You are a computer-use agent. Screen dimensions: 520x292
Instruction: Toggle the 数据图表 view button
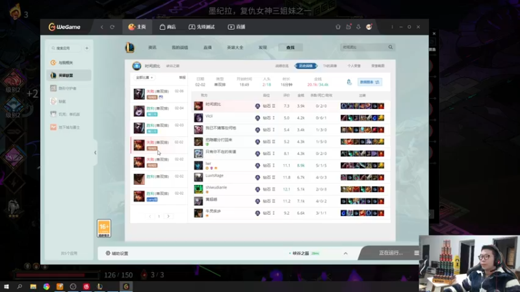[370, 82]
